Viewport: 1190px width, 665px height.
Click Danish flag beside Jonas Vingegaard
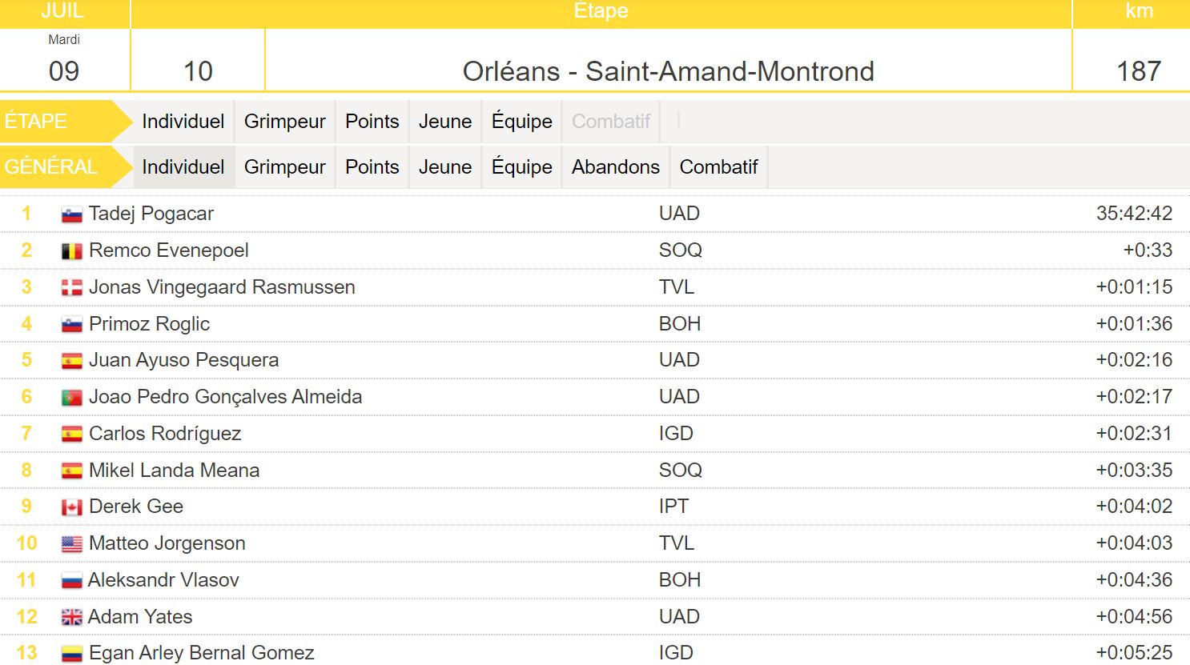tap(72, 288)
